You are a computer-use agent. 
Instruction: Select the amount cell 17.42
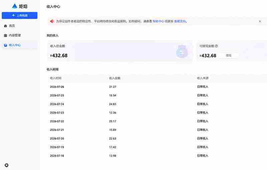tap(112, 147)
